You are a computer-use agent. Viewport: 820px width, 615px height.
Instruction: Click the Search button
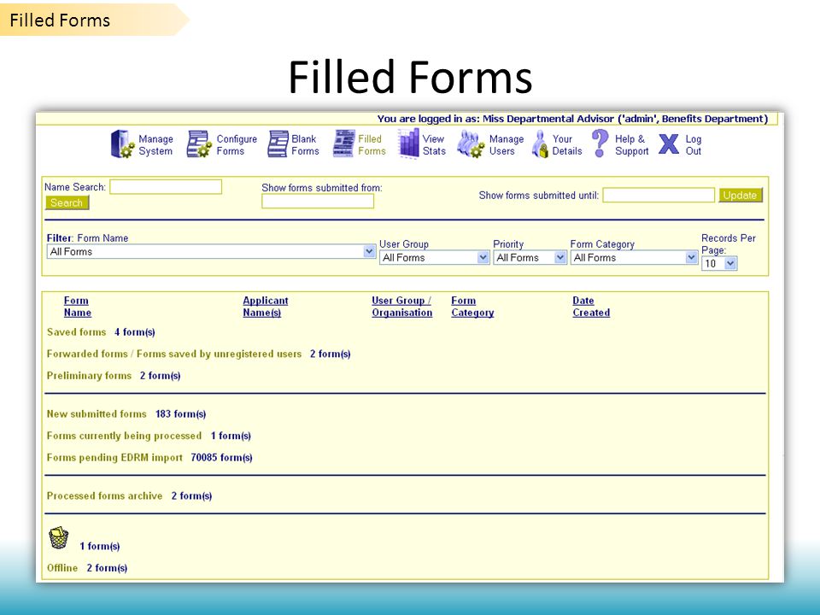point(67,203)
